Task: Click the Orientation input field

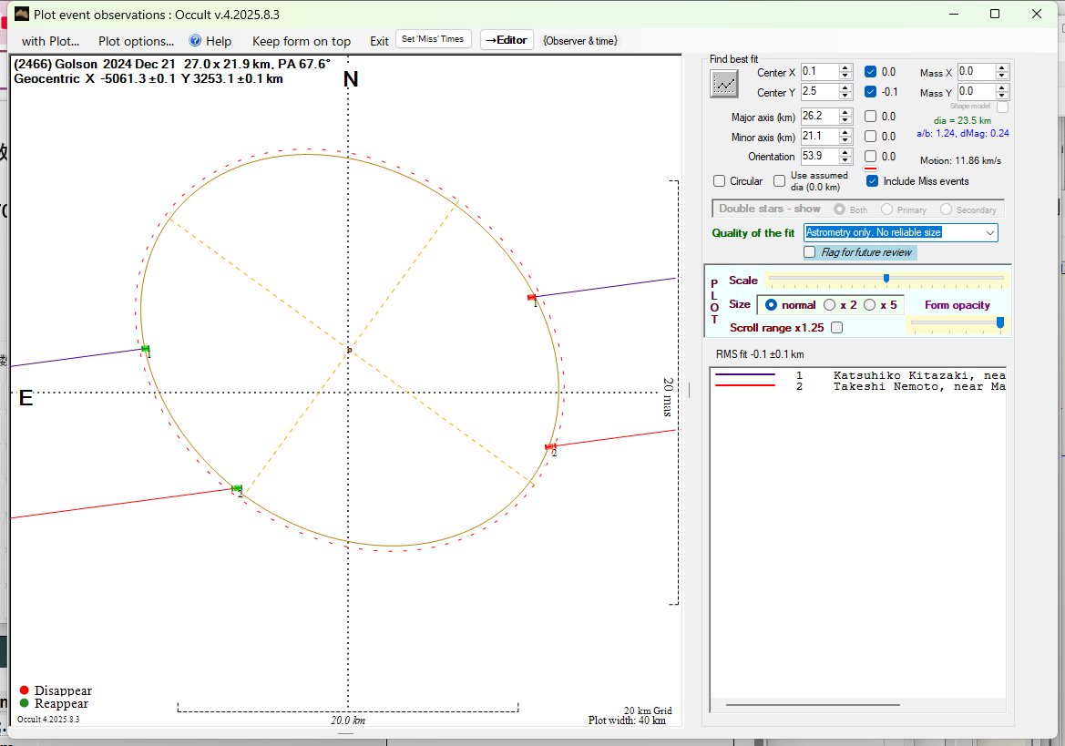Action: click(x=819, y=157)
